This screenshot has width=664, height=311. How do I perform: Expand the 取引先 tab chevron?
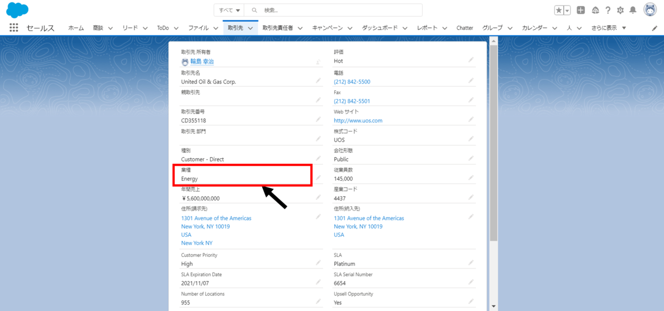tap(250, 28)
